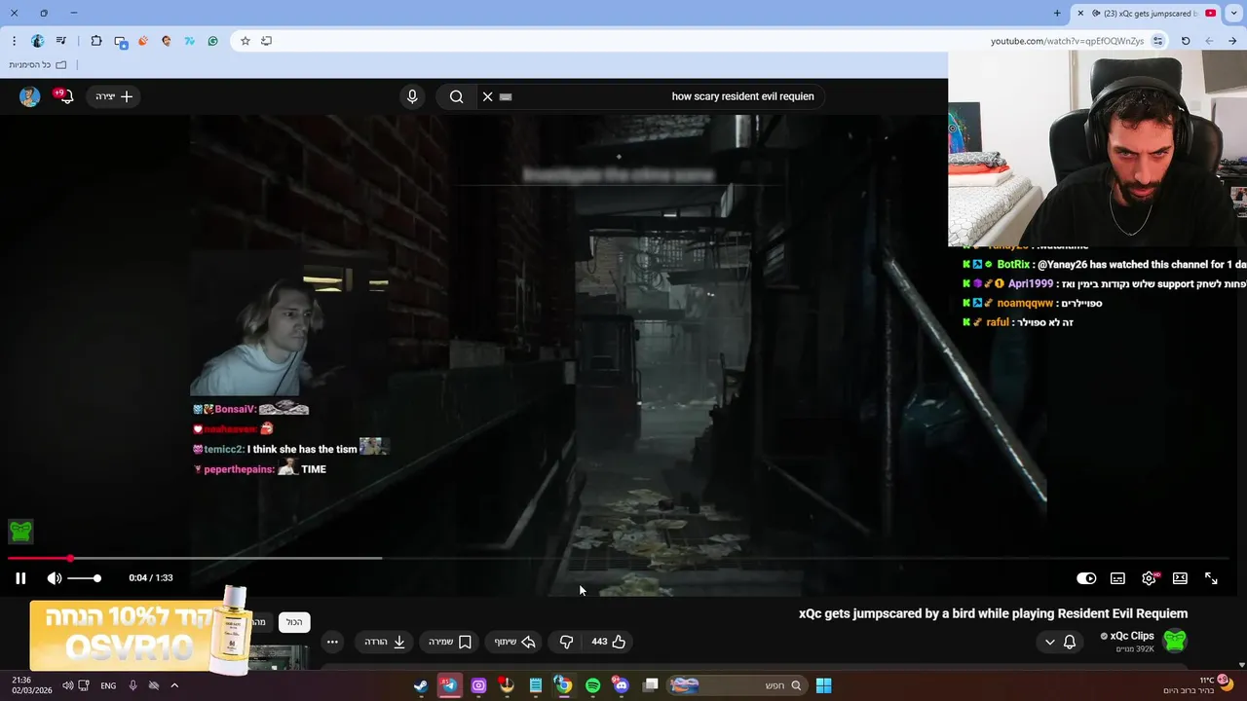Screen dimensions: 1247x701
Task: Open xQc Clips green channel avatar
Action: 1175,641
